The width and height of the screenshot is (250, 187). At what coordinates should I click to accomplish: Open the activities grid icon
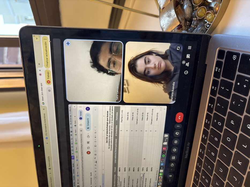(189, 48)
